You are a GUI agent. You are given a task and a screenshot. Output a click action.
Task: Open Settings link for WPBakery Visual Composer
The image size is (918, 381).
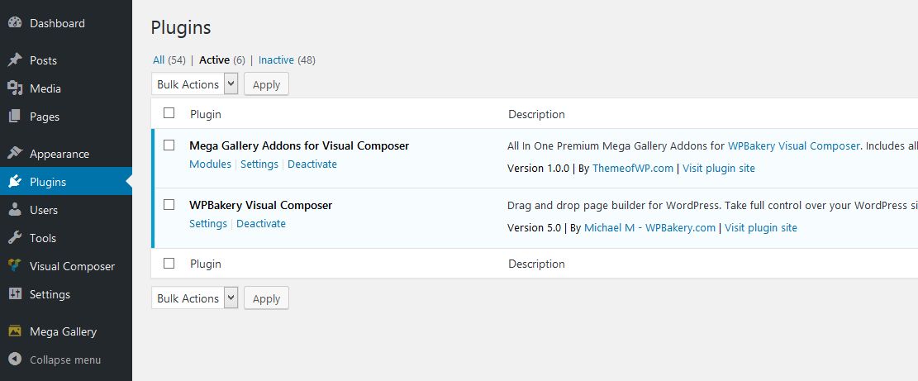(x=208, y=224)
